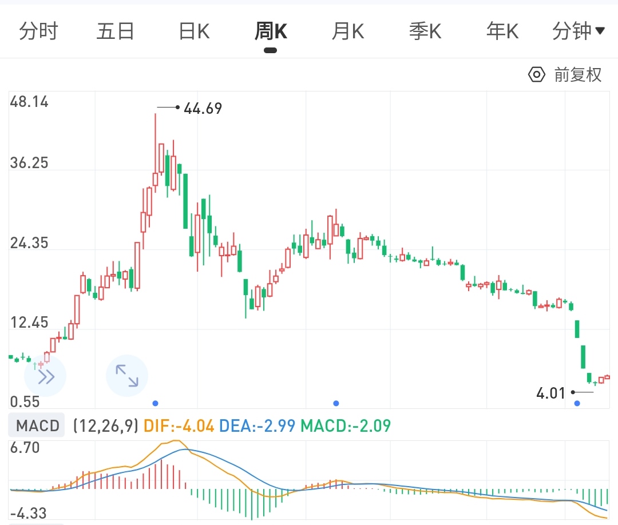Toggle the 周K underline indicator
Viewport: 618px width, 525px height.
tap(270, 51)
